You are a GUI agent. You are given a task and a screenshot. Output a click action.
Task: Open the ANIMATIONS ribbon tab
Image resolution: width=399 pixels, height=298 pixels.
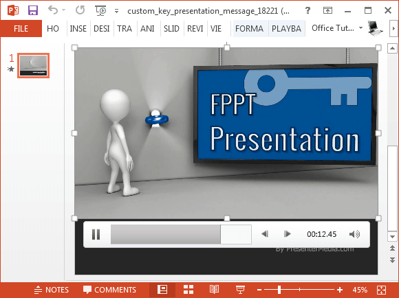pyautogui.click(x=147, y=28)
